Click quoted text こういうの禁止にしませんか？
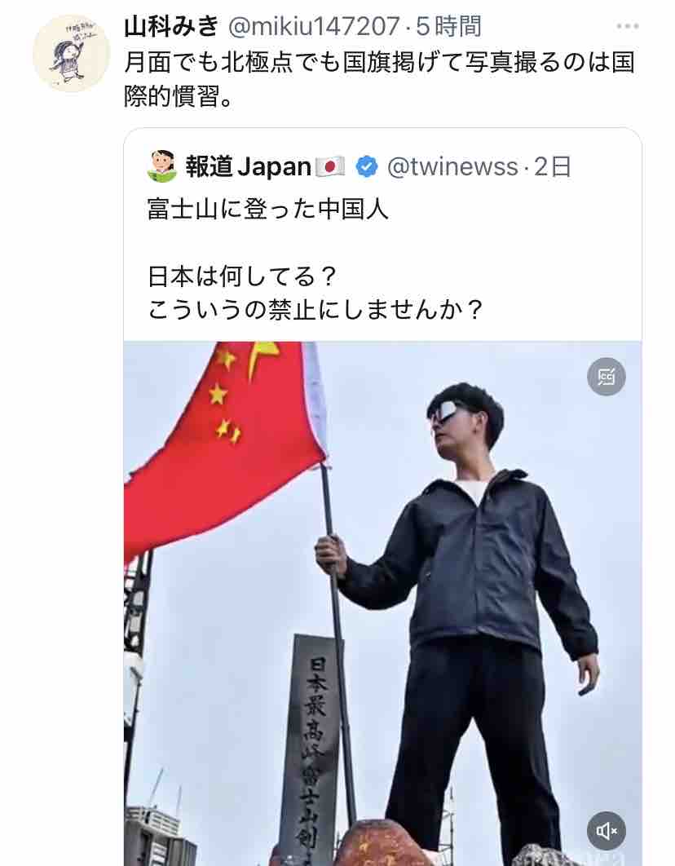This screenshot has height=866, width=675. point(315,309)
